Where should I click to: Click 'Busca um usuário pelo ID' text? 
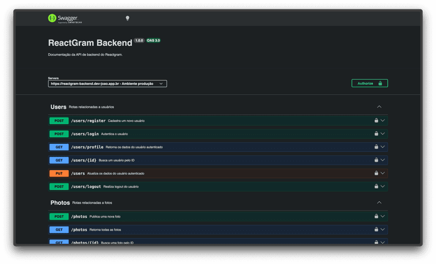coord(116,160)
